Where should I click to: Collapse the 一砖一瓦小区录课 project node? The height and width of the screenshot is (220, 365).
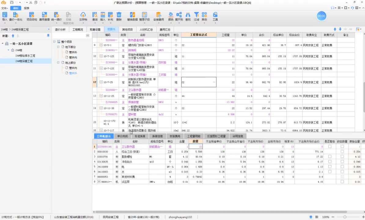[x=2, y=43]
